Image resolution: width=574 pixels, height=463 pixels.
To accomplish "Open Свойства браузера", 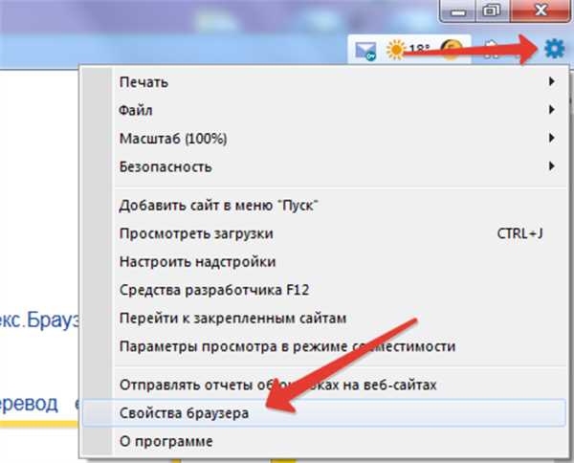I will pos(324,413).
